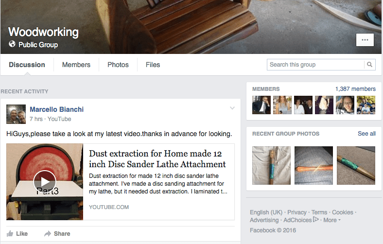Click the post text about latest video
The width and height of the screenshot is (383, 244).
coord(119,134)
